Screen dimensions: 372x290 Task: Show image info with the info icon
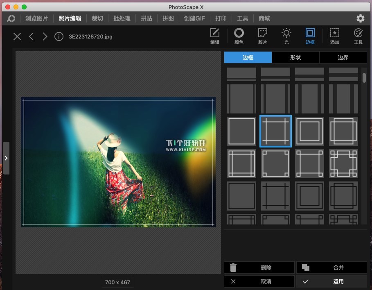[x=59, y=36]
